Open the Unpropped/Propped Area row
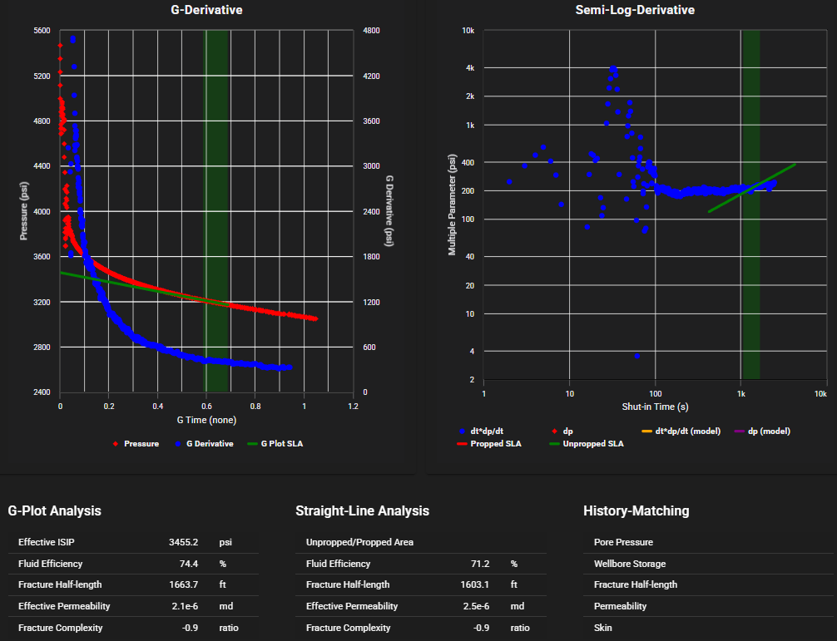The width and height of the screenshot is (837, 641). click(x=359, y=542)
